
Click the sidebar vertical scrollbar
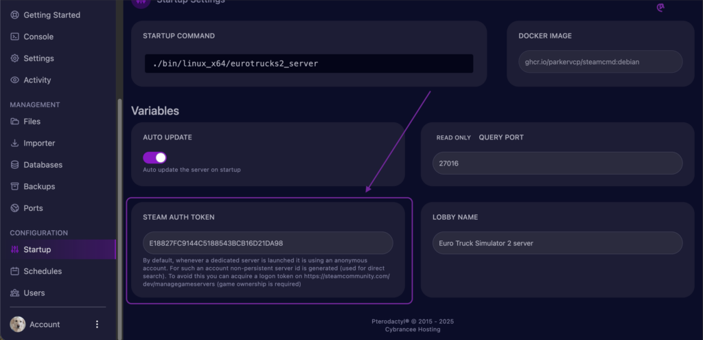(x=119, y=219)
